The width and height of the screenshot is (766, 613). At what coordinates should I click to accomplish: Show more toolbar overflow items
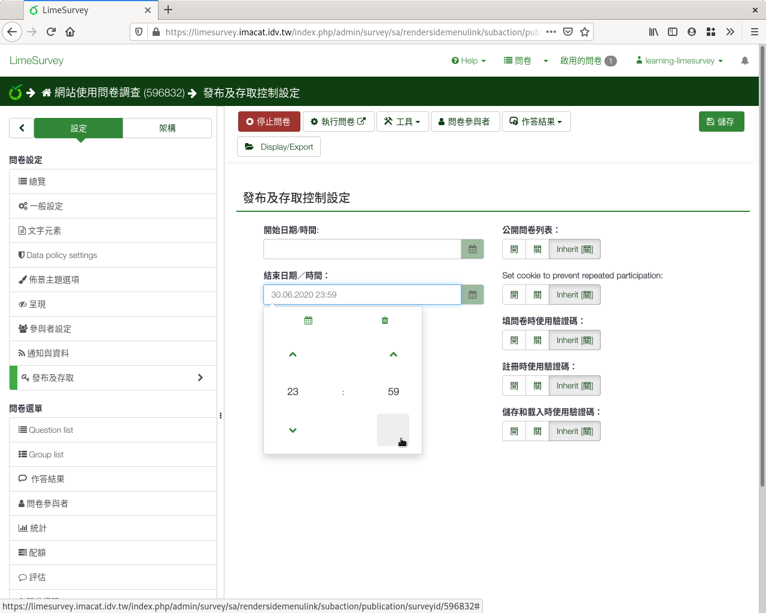point(730,32)
